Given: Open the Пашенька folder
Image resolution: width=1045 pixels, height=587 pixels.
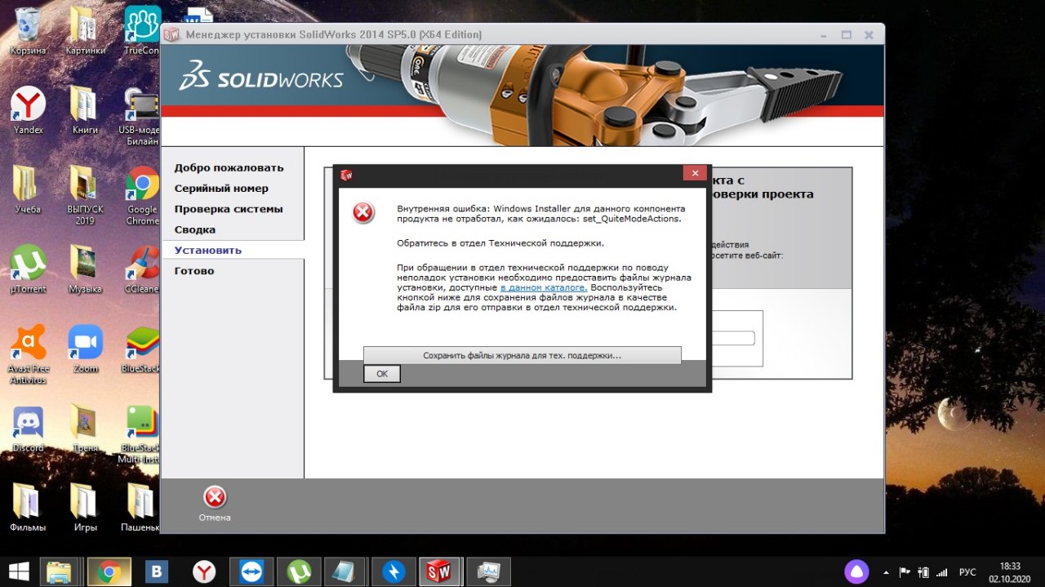Looking at the screenshot, I should tap(142, 507).
